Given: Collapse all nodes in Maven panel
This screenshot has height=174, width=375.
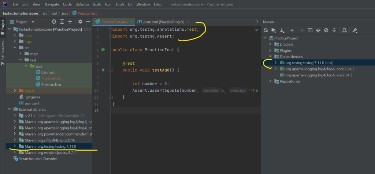Looking at the screenshot, I should coord(334,30).
